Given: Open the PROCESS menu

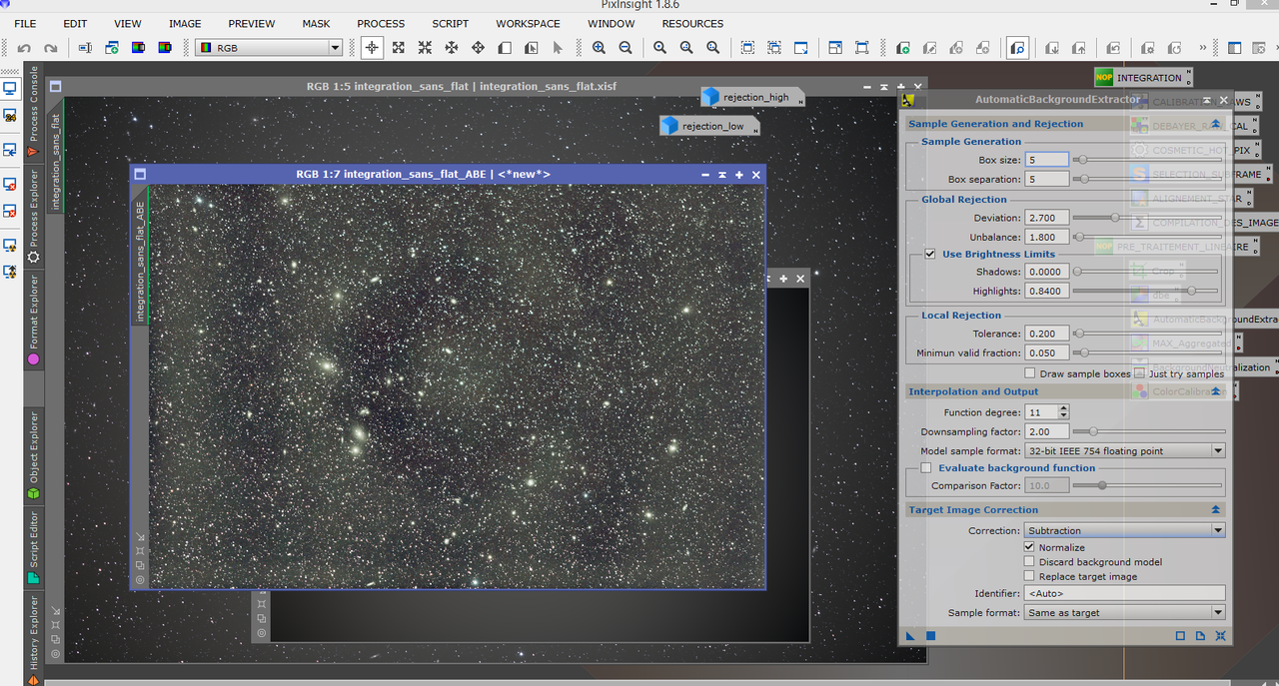Looking at the screenshot, I should click(381, 23).
